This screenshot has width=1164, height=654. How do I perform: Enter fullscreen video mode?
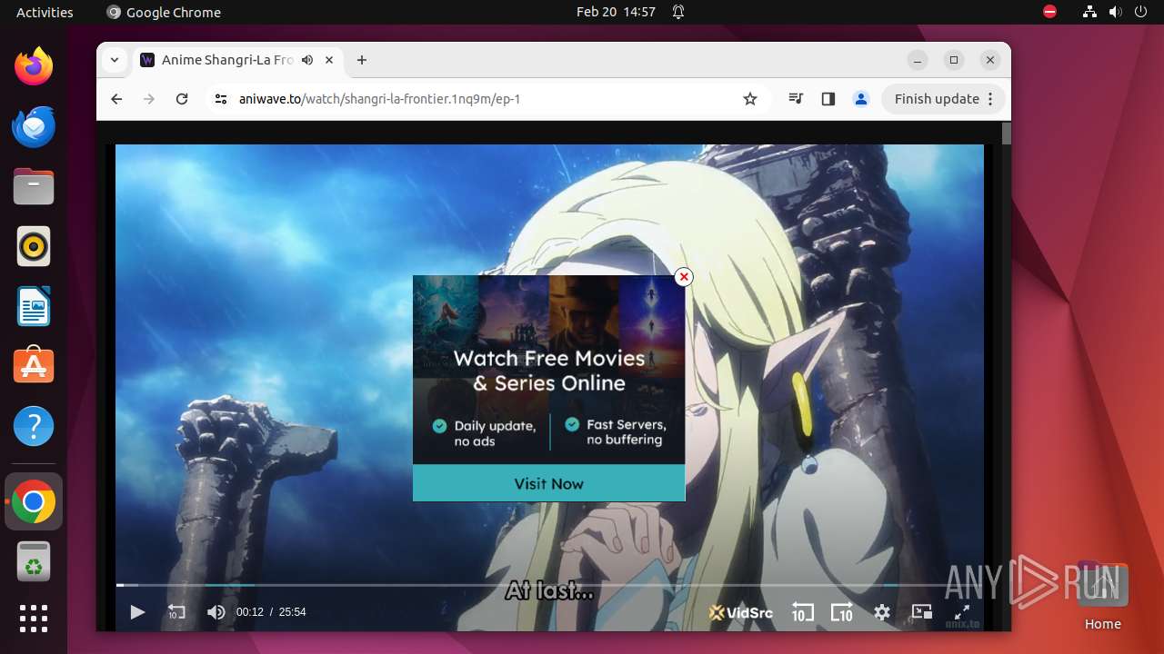point(962,612)
